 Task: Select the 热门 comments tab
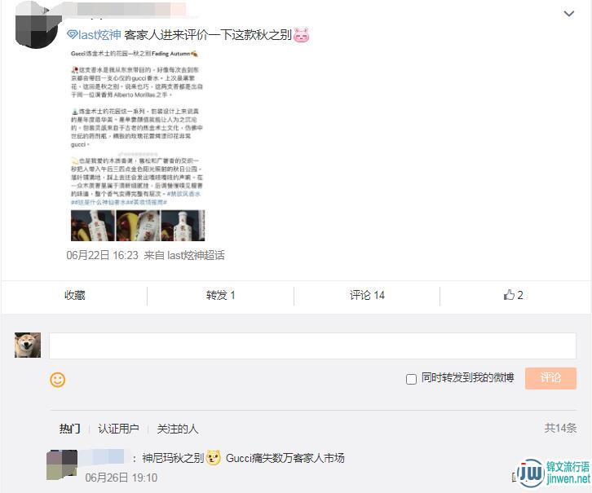[x=69, y=429]
